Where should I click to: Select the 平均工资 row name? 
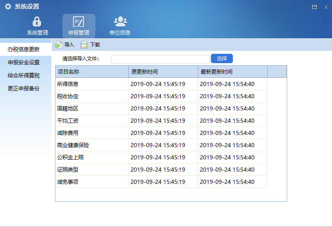point(68,121)
